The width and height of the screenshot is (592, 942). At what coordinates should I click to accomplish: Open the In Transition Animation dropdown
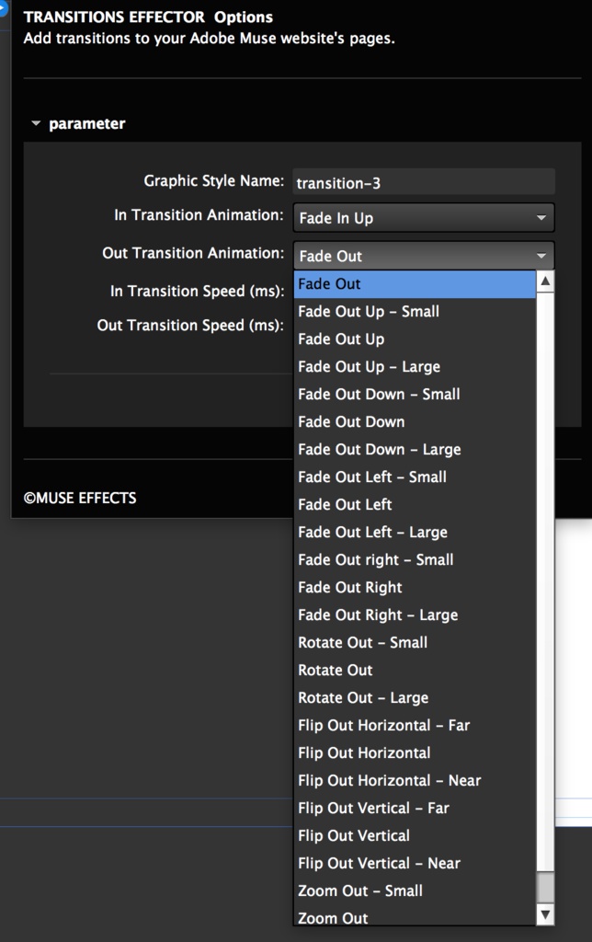click(423, 217)
